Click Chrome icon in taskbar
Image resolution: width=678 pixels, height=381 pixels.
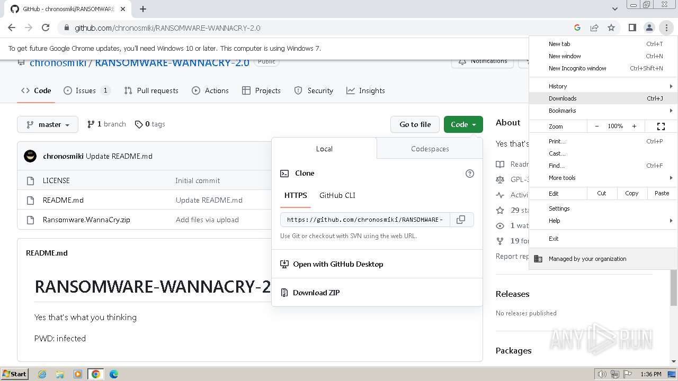[x=95, y=374]
